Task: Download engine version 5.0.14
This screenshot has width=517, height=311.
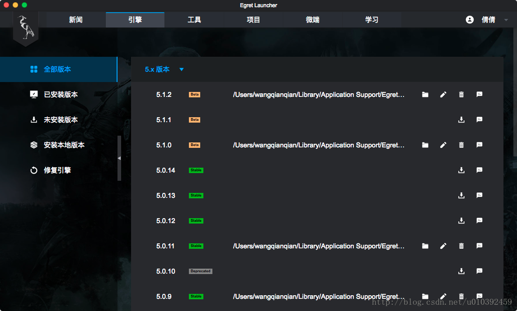Action: point(461,170)
